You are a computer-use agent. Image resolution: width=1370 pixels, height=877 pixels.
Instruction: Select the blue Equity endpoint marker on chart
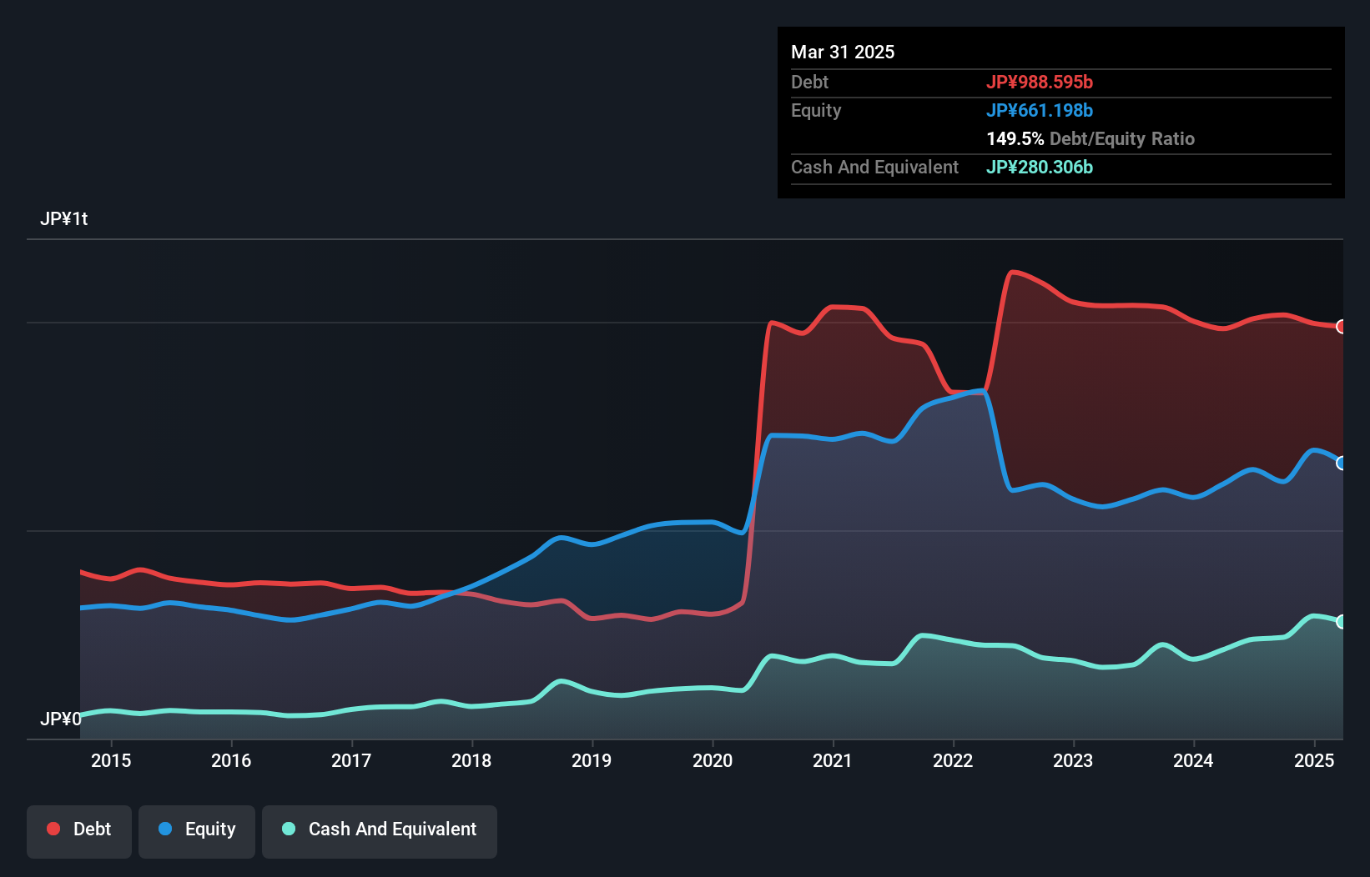[x=1342, y=463]
